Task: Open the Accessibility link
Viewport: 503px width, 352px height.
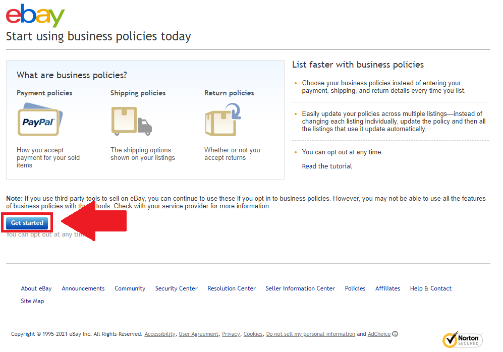Action: pos(160,334)
